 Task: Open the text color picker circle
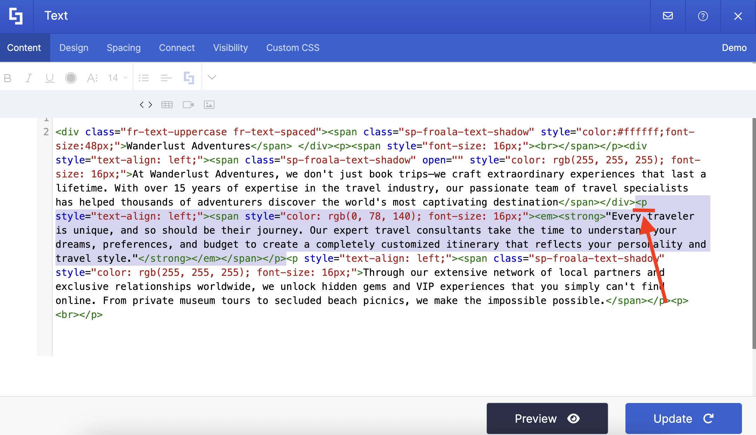tap(71, 78)
